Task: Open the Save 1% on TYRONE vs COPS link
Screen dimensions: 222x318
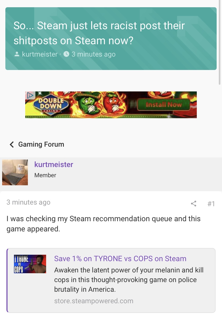Action: pos(120,258)
